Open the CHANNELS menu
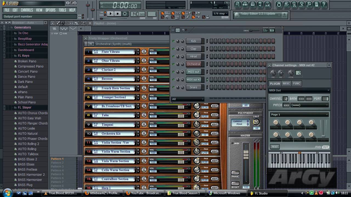 coord(27,10)
